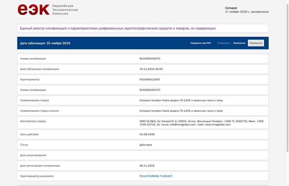289x186 pixels.
Task: Click the status value Действует
Action: pyautogui.click(x=146, y=145)
